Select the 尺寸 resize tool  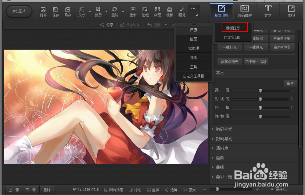pyautogui.click(x=81, y=12)
